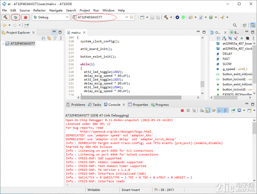
Task: Click the blue gear toolbar icon
Action: pyautogui.click(x=177, y=18)
